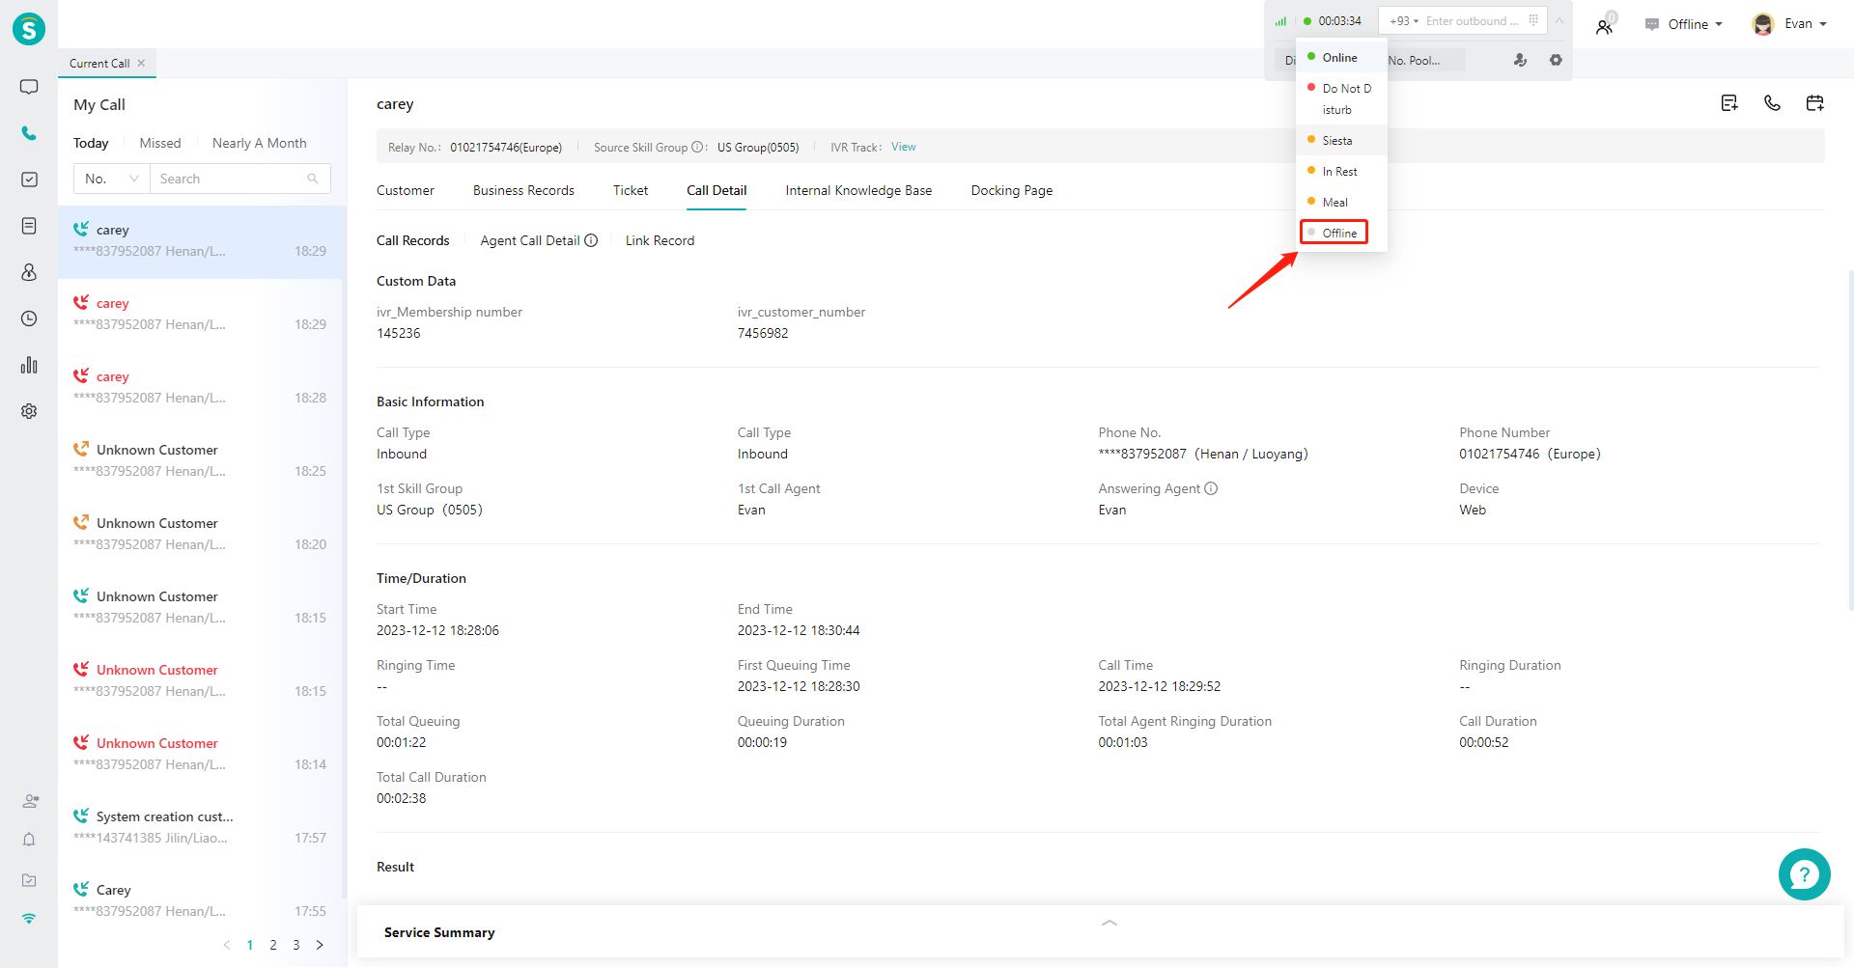Image resolution: width=1854 pixels, height=968 pixels.
Task: Collapse the call panel with the up chevron
Action: tap(1559, 20)
